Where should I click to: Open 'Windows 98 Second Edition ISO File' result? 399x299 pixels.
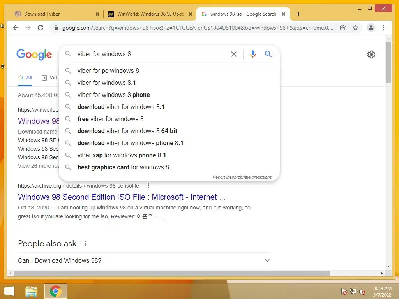(x=122, y=197)
